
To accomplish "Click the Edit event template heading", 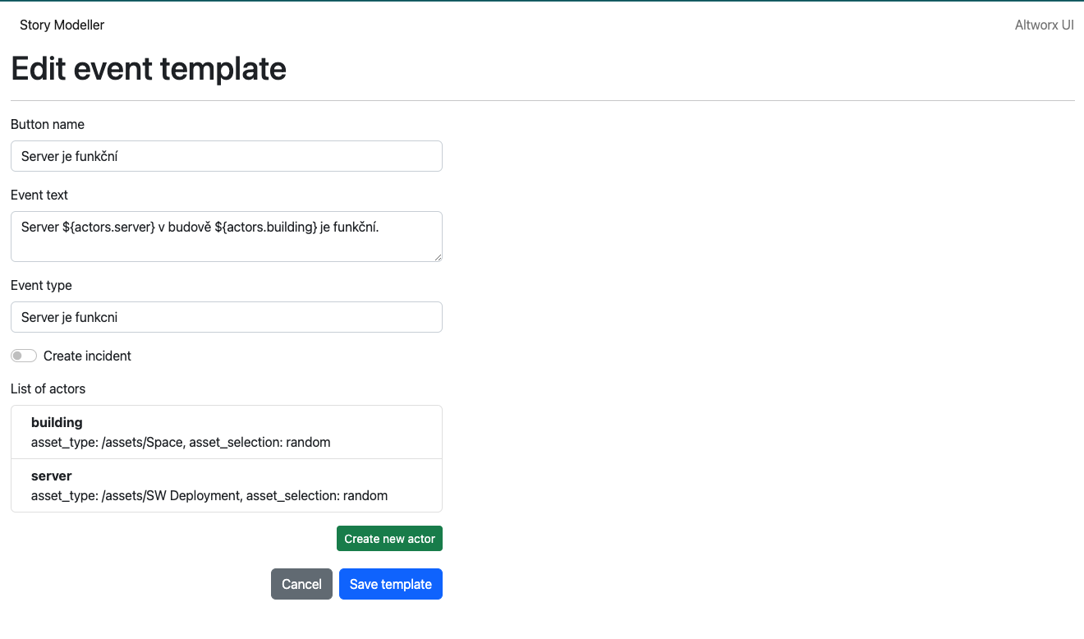I will click(149, 68).
